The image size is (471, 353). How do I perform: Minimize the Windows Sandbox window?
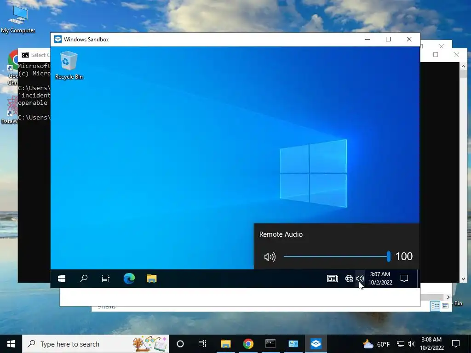368,40
